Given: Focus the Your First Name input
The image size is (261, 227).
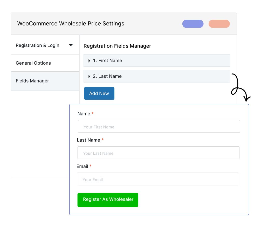Looking at the screenshot, I should coord(159,126).
